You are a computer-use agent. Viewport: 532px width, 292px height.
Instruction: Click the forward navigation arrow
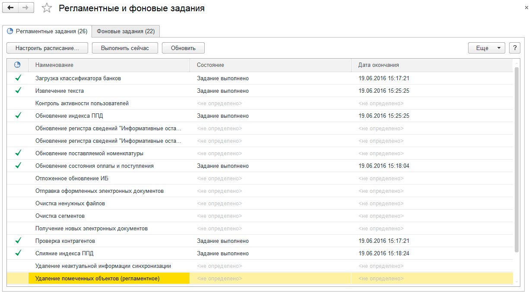tap(25, 8)
